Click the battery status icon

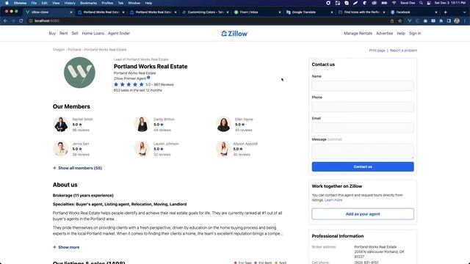tap(384, 3)
